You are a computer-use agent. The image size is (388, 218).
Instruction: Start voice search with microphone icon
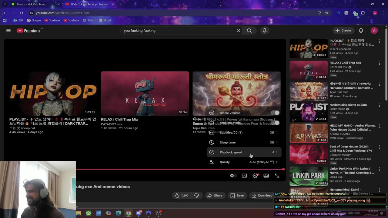265,31
